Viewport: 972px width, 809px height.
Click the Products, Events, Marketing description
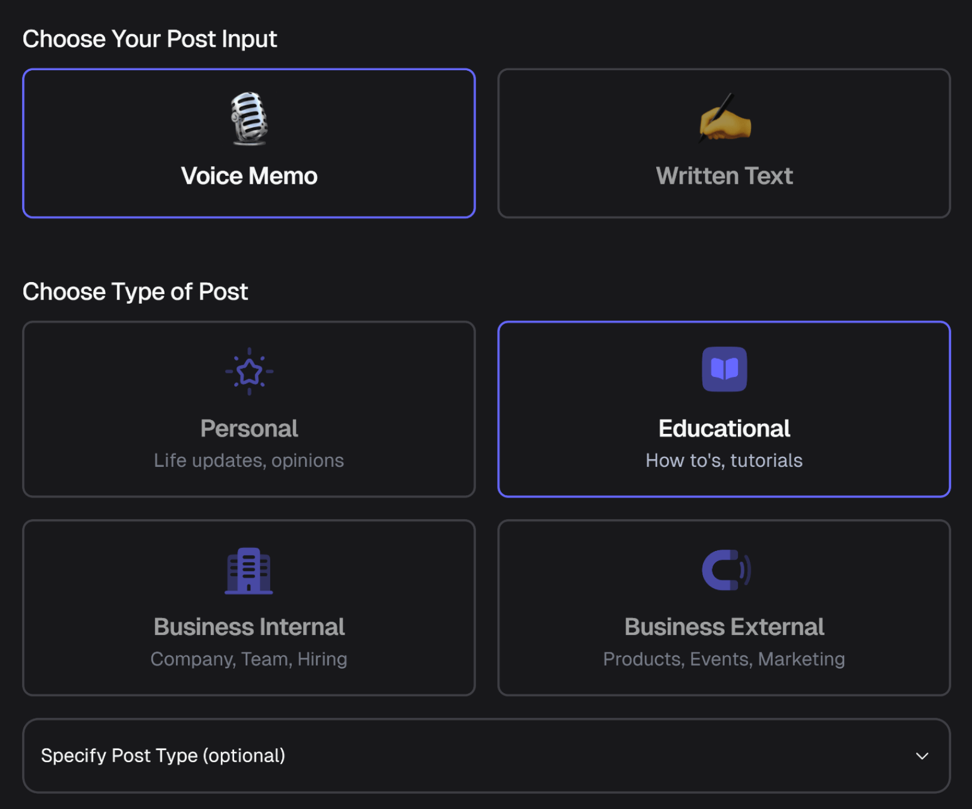pos(723,658)
